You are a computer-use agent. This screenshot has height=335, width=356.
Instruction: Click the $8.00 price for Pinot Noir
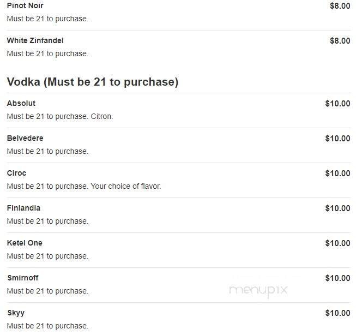pyautogui.click(x=340, y=5)
